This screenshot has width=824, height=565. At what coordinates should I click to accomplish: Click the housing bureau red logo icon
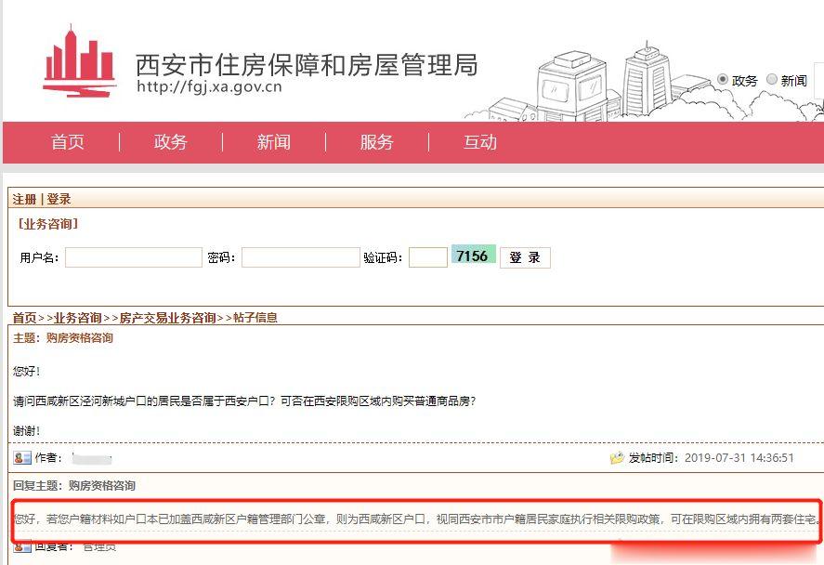(79, 60)
